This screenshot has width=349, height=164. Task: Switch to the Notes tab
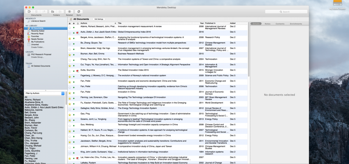point(267,24)
